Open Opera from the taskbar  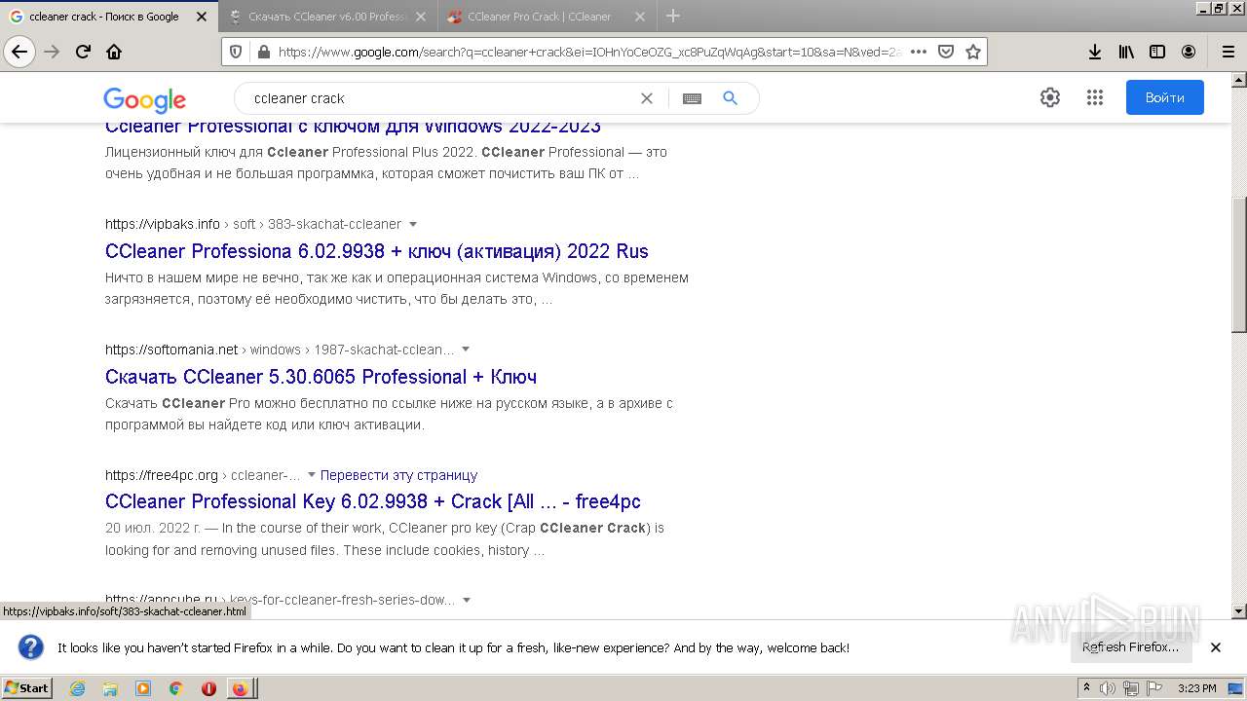208,688
